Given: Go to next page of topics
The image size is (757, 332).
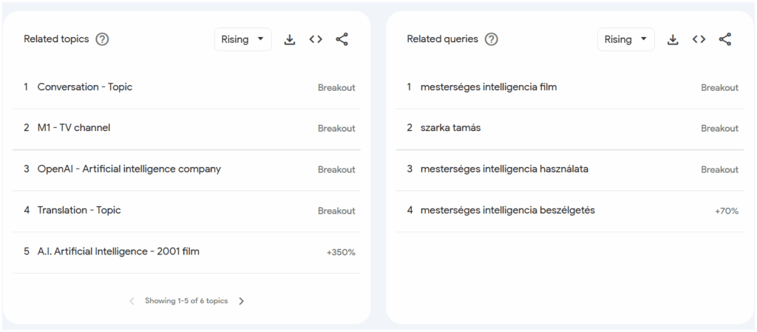Looking at the screenshot, I should pyautogui.click(x=242, y=301).
